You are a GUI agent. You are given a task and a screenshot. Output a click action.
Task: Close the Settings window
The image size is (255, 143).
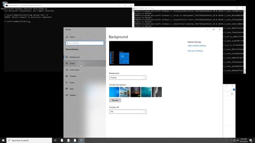[220, 29]
